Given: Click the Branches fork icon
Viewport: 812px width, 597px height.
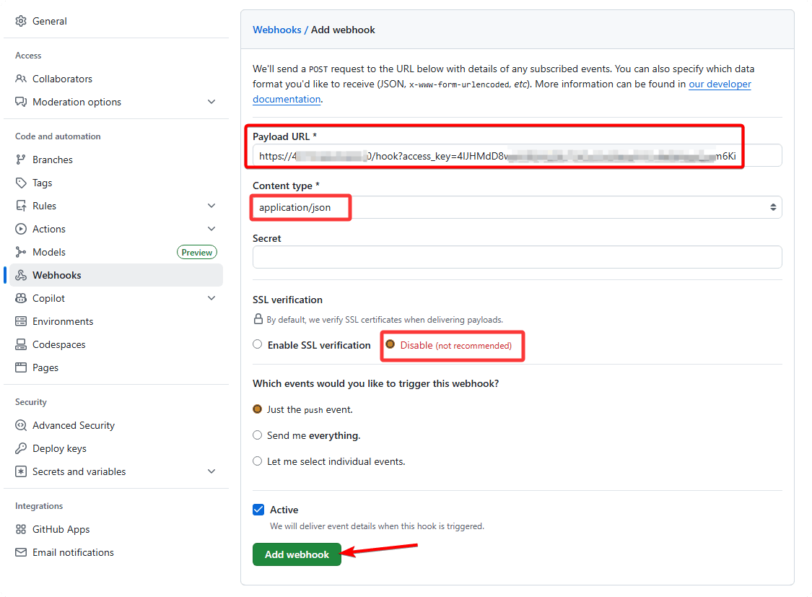Looking at the screenshot, I should click(19, 159).
